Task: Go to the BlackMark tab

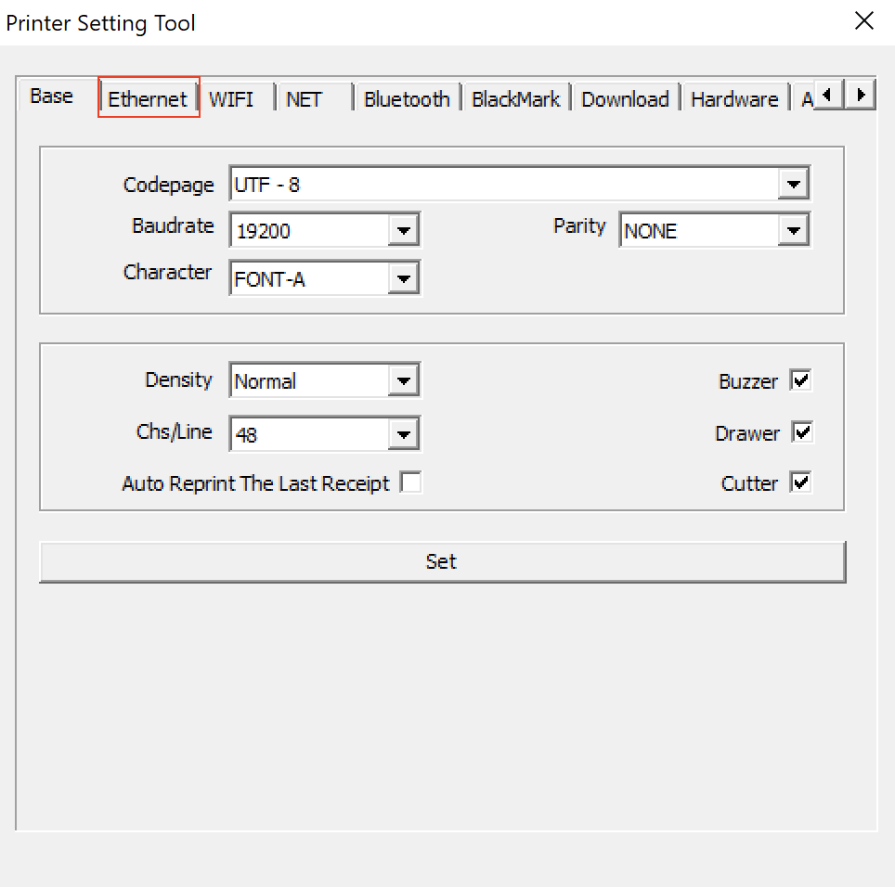Action: tap(515, 99)
